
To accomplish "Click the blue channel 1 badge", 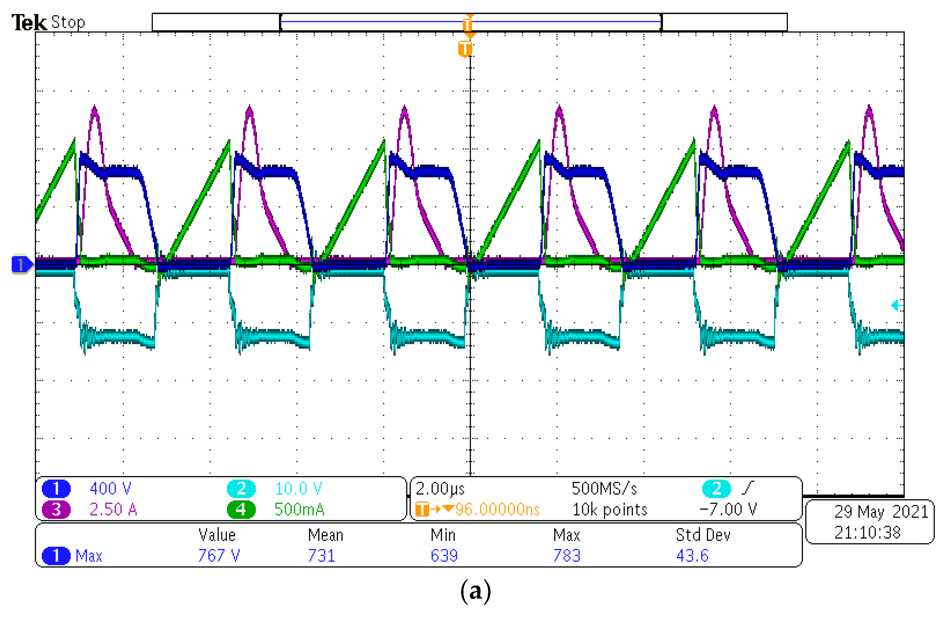I will (56, 488).
